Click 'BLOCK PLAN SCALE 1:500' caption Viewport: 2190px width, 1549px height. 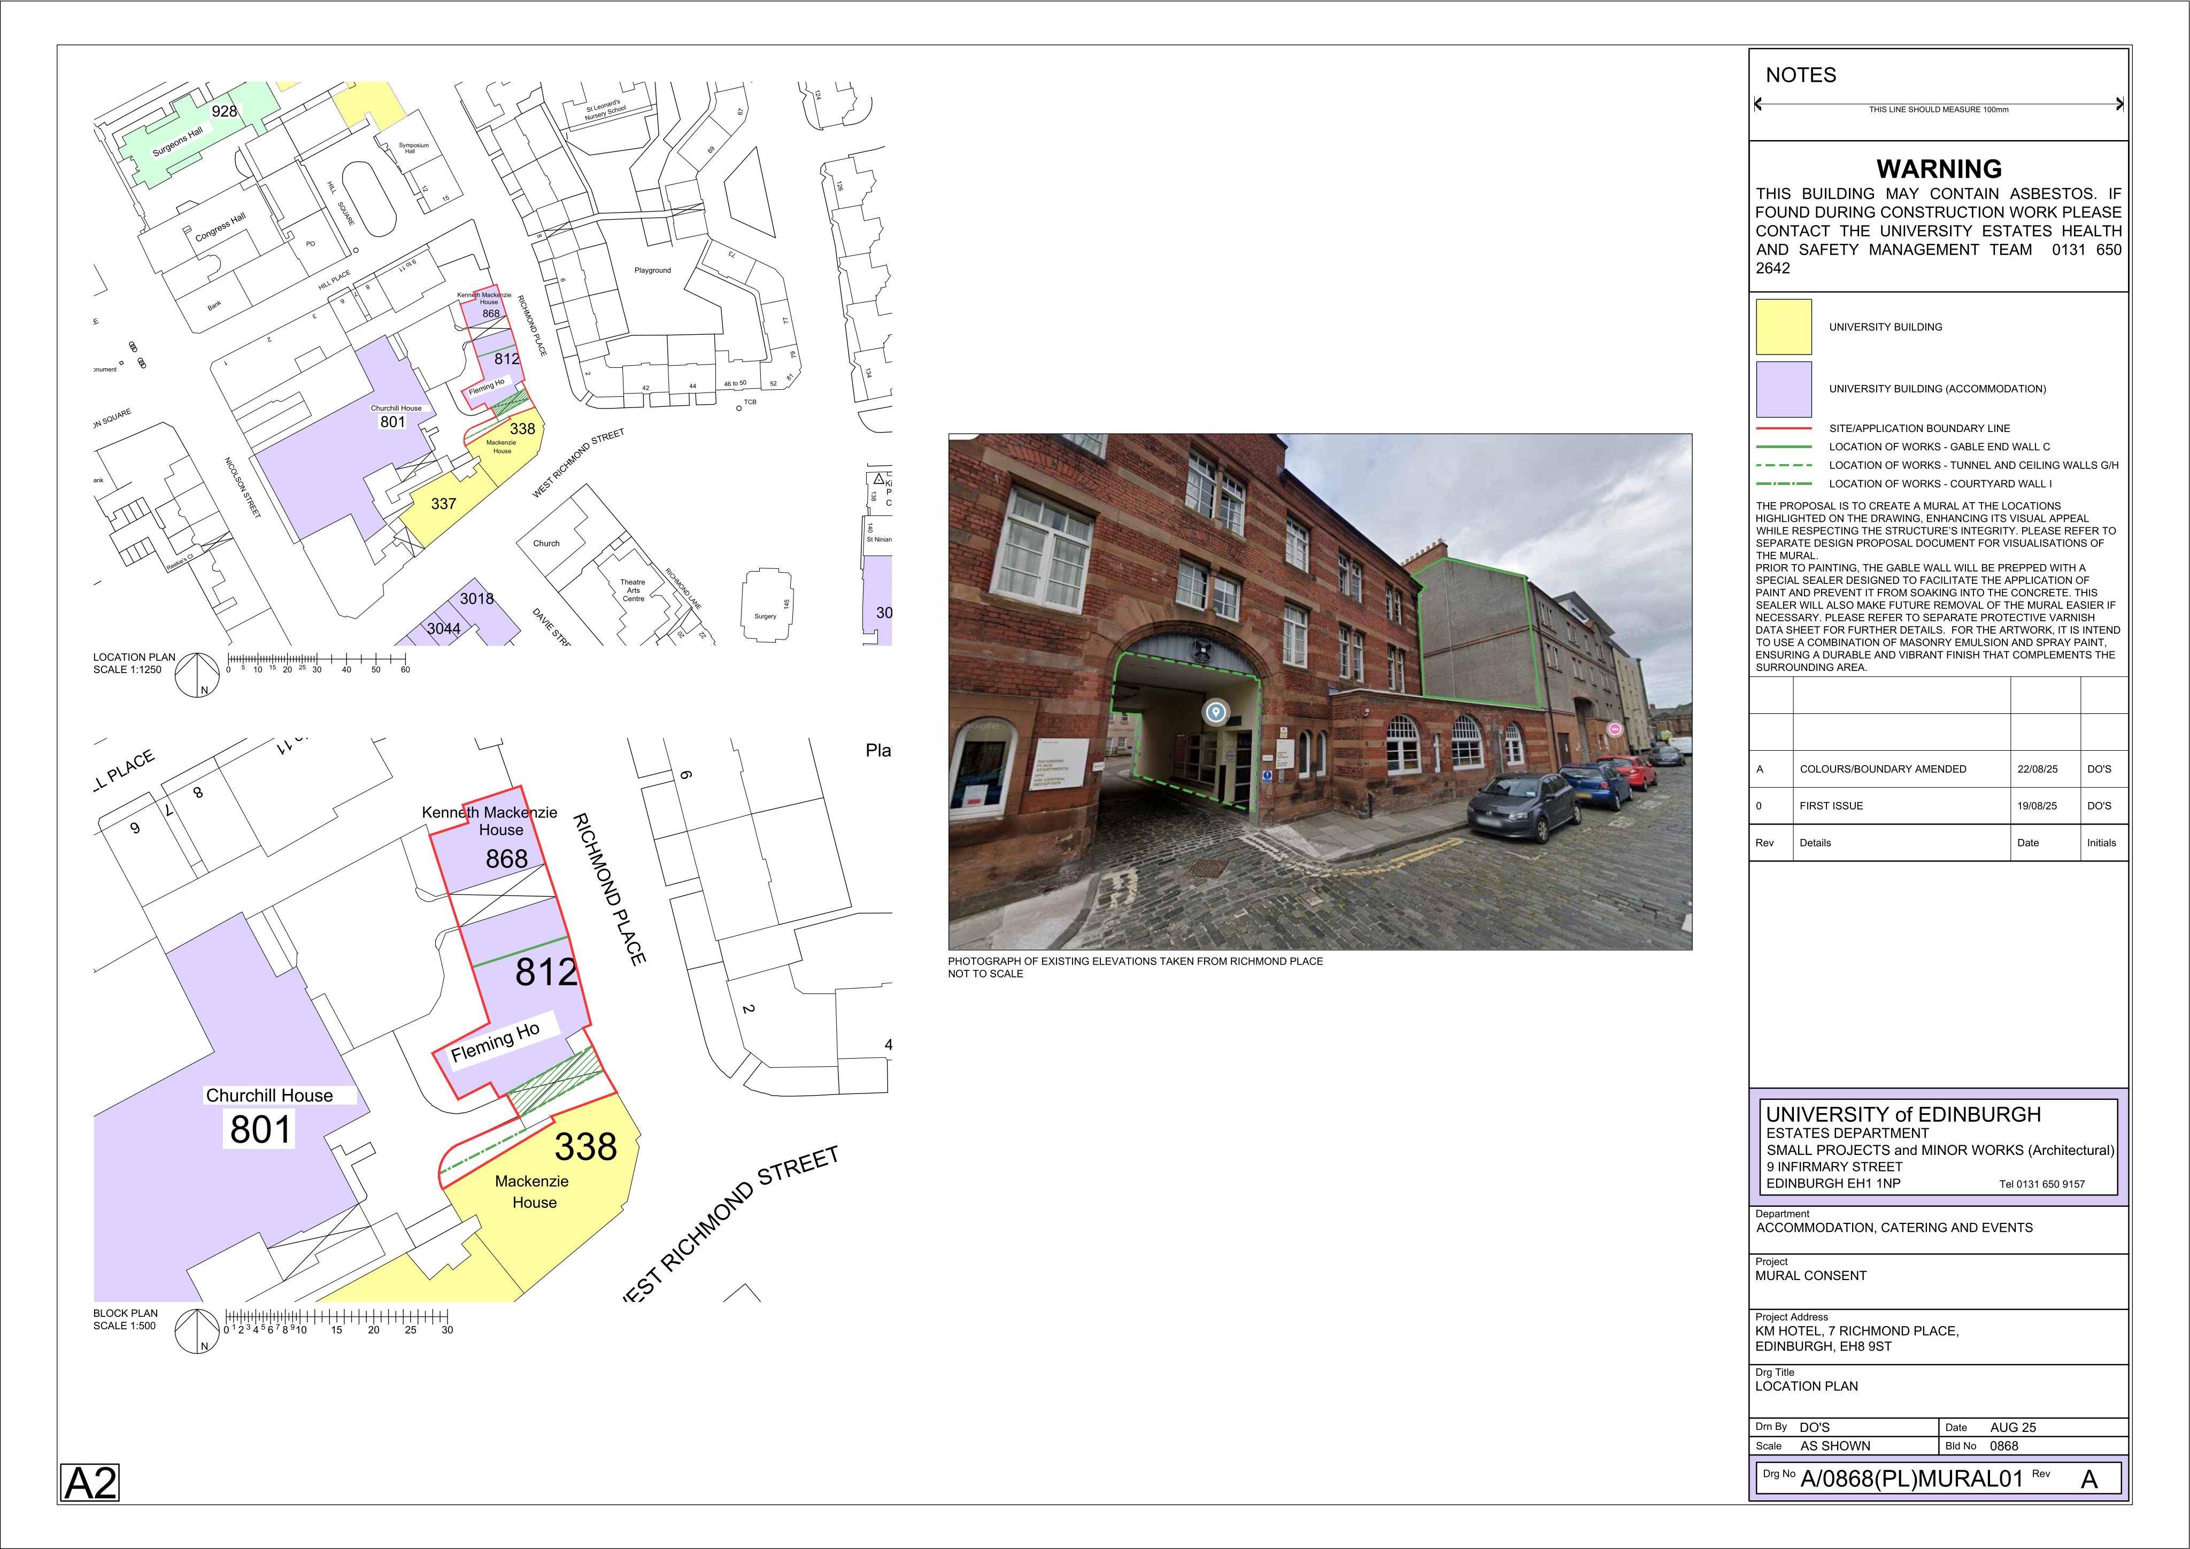click(x=125, y=1320)
